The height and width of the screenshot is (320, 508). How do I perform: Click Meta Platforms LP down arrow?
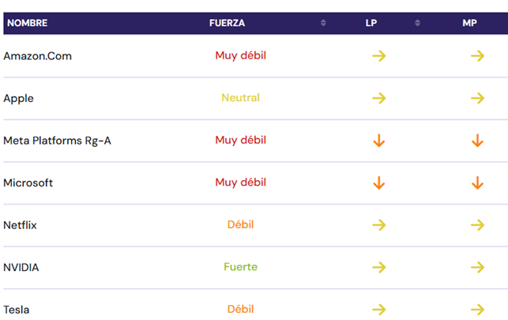click(x=378, y=141)
